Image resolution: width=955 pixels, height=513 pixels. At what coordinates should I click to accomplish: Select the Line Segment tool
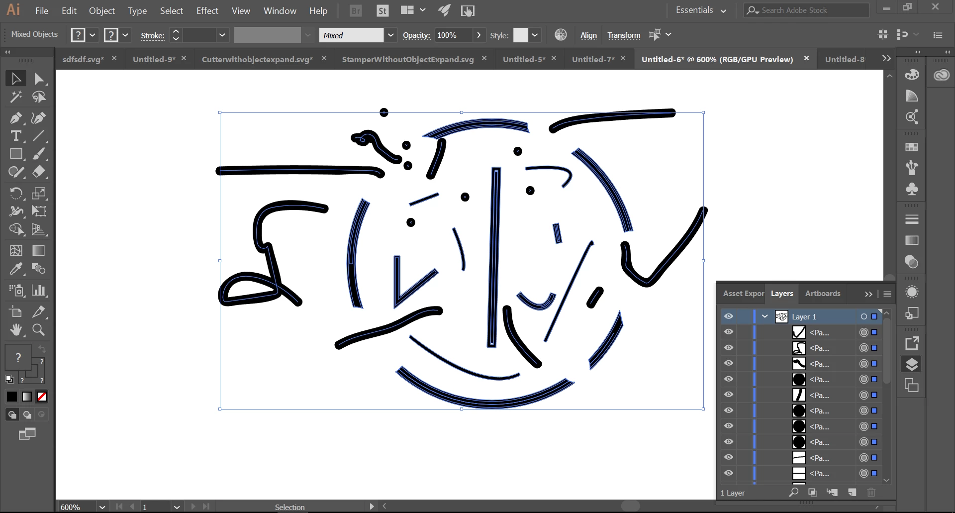(x=39, y=136)
